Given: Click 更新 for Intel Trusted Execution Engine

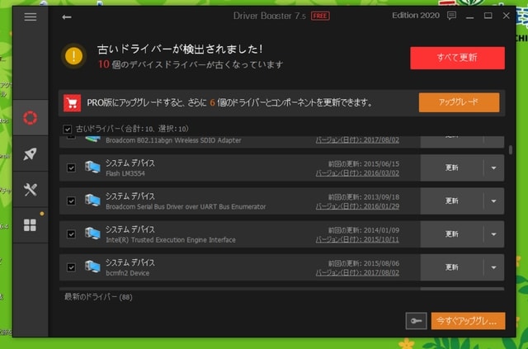Looking at the screenshot, I should (451, 233).
